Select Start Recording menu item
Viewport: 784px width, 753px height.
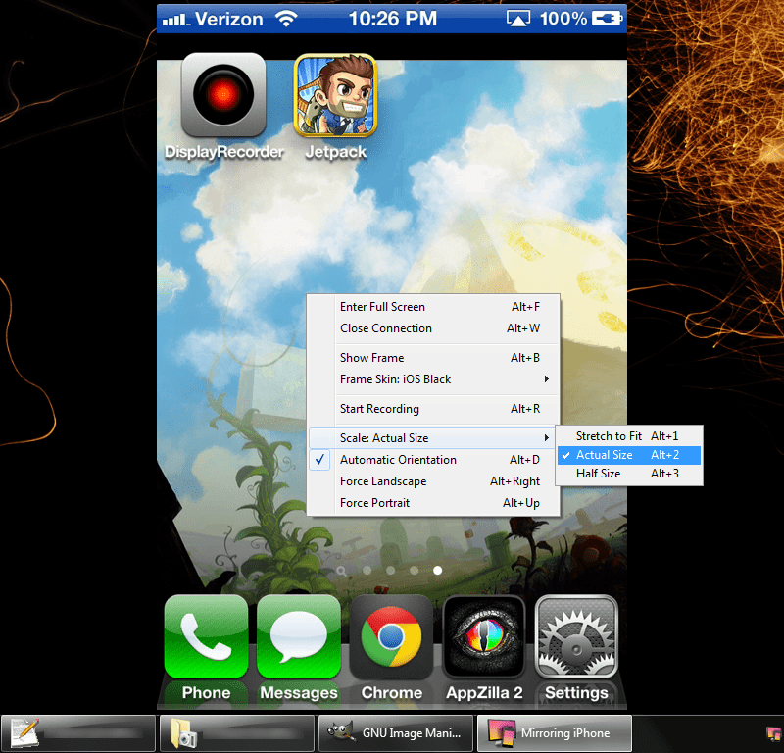(433, 409)
